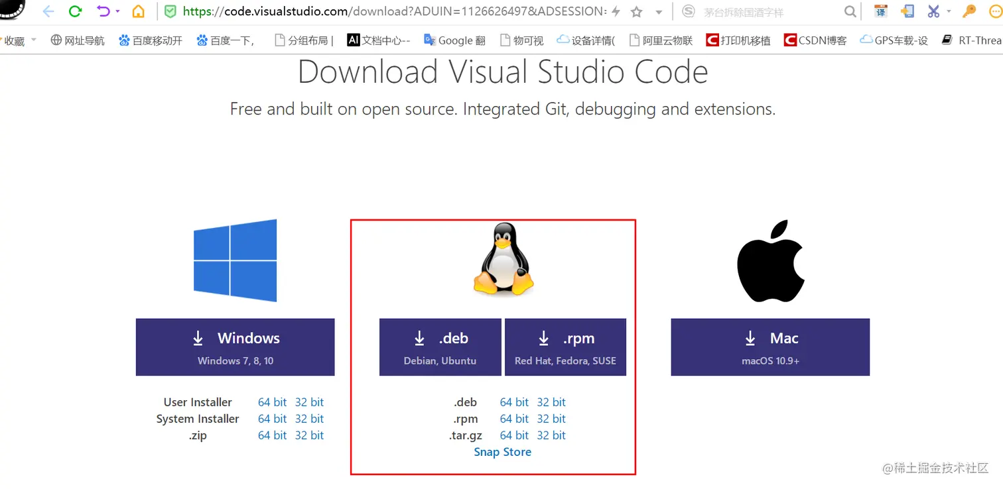1003x489 pixels.
Task: Download Windows .zip 32 bit
Action: 309,435
